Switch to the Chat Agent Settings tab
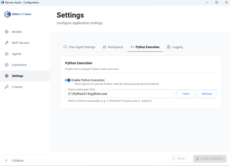This screenshot has width=230, height=166. point(79,47)
